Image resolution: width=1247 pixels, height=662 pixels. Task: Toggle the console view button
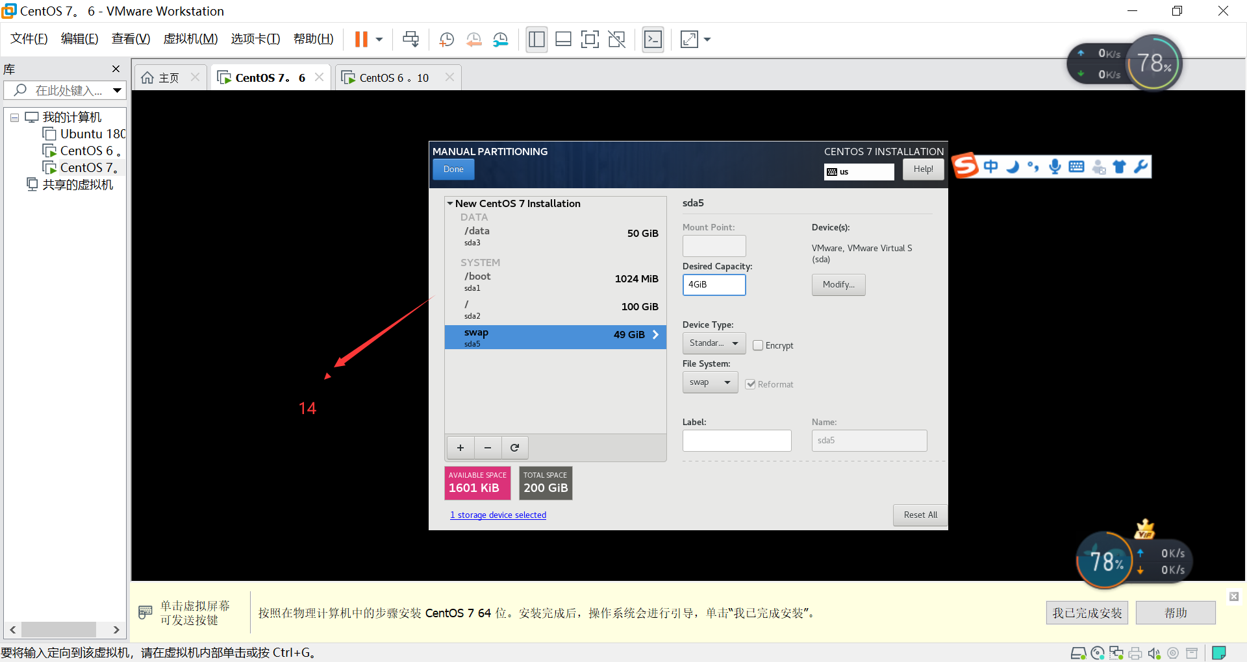pos(653,40)
